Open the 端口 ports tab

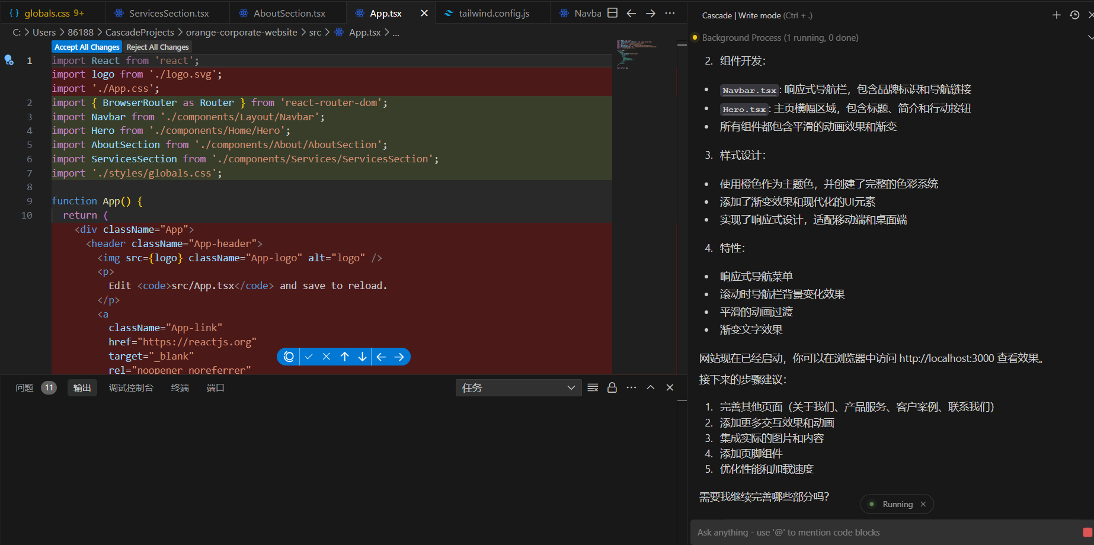point(215,387)
